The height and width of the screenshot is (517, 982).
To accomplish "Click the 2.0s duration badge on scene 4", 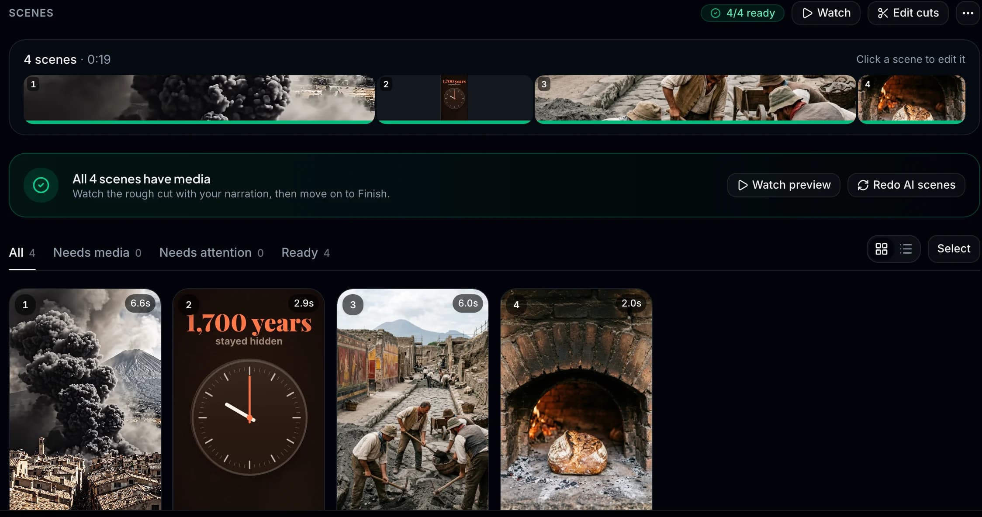I will click(x=631, y=303).
